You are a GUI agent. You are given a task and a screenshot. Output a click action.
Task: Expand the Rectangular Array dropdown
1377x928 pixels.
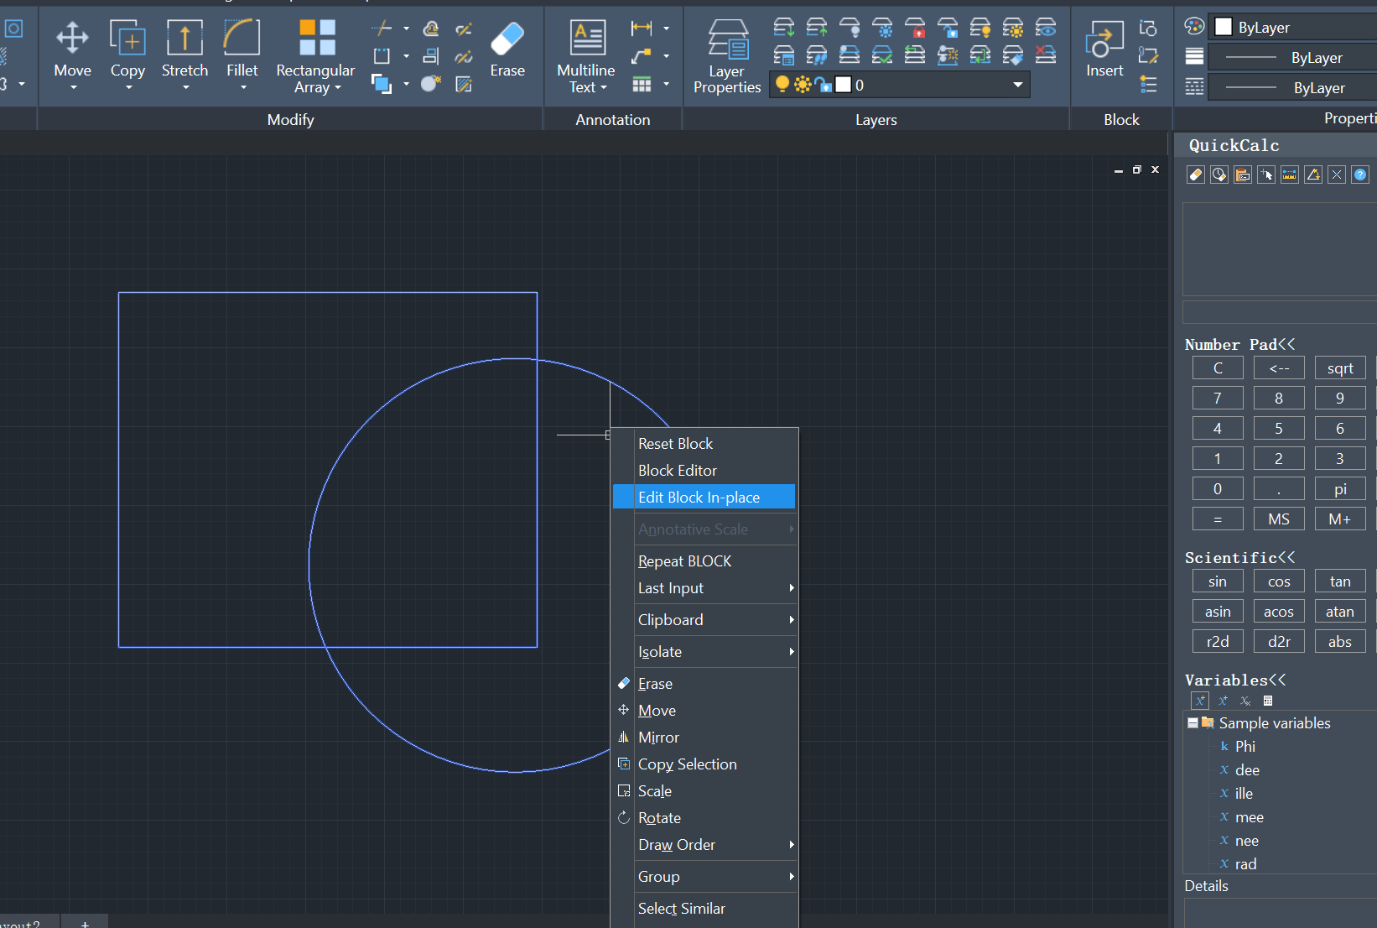[x=338, y=88]
